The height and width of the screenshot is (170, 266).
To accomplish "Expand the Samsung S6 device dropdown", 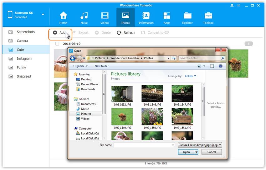I will [43, 15].
